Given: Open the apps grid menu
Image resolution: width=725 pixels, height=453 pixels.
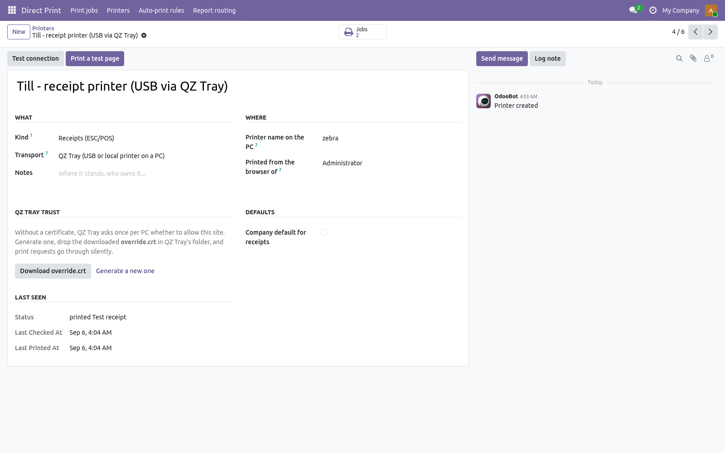Looking at the screenshot, I should pos(12,10).
